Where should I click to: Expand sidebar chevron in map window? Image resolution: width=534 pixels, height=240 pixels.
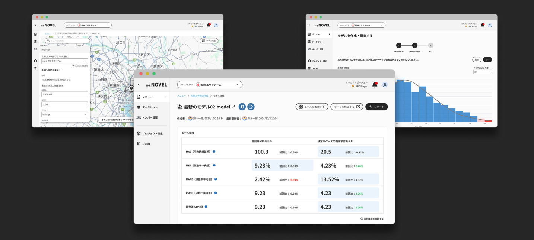point(35,25)
